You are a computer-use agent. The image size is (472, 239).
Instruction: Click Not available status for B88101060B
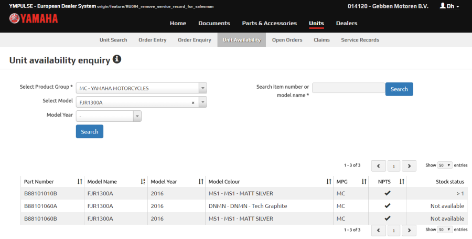click(x=447, y=219)
